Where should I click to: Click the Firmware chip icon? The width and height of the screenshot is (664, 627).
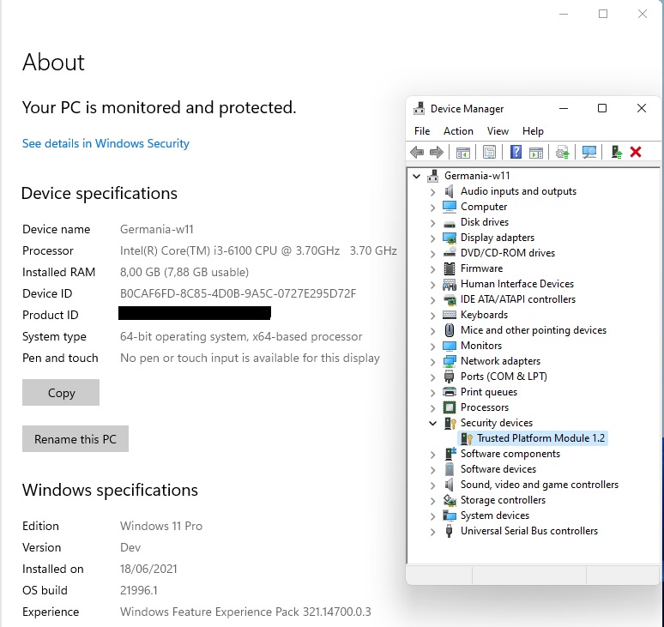(x=450, y=268)
